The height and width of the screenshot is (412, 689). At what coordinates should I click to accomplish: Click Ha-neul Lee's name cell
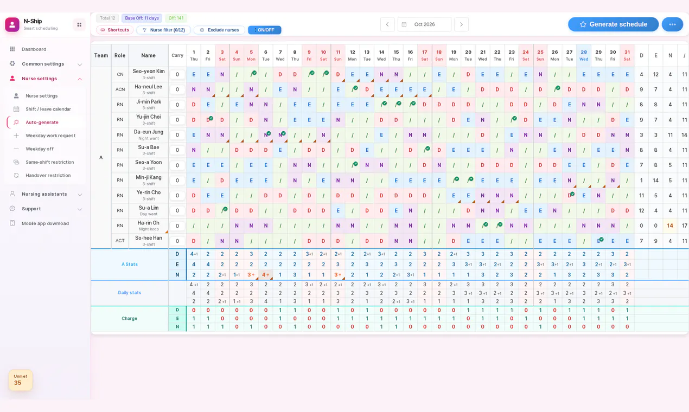coord(149,89)
